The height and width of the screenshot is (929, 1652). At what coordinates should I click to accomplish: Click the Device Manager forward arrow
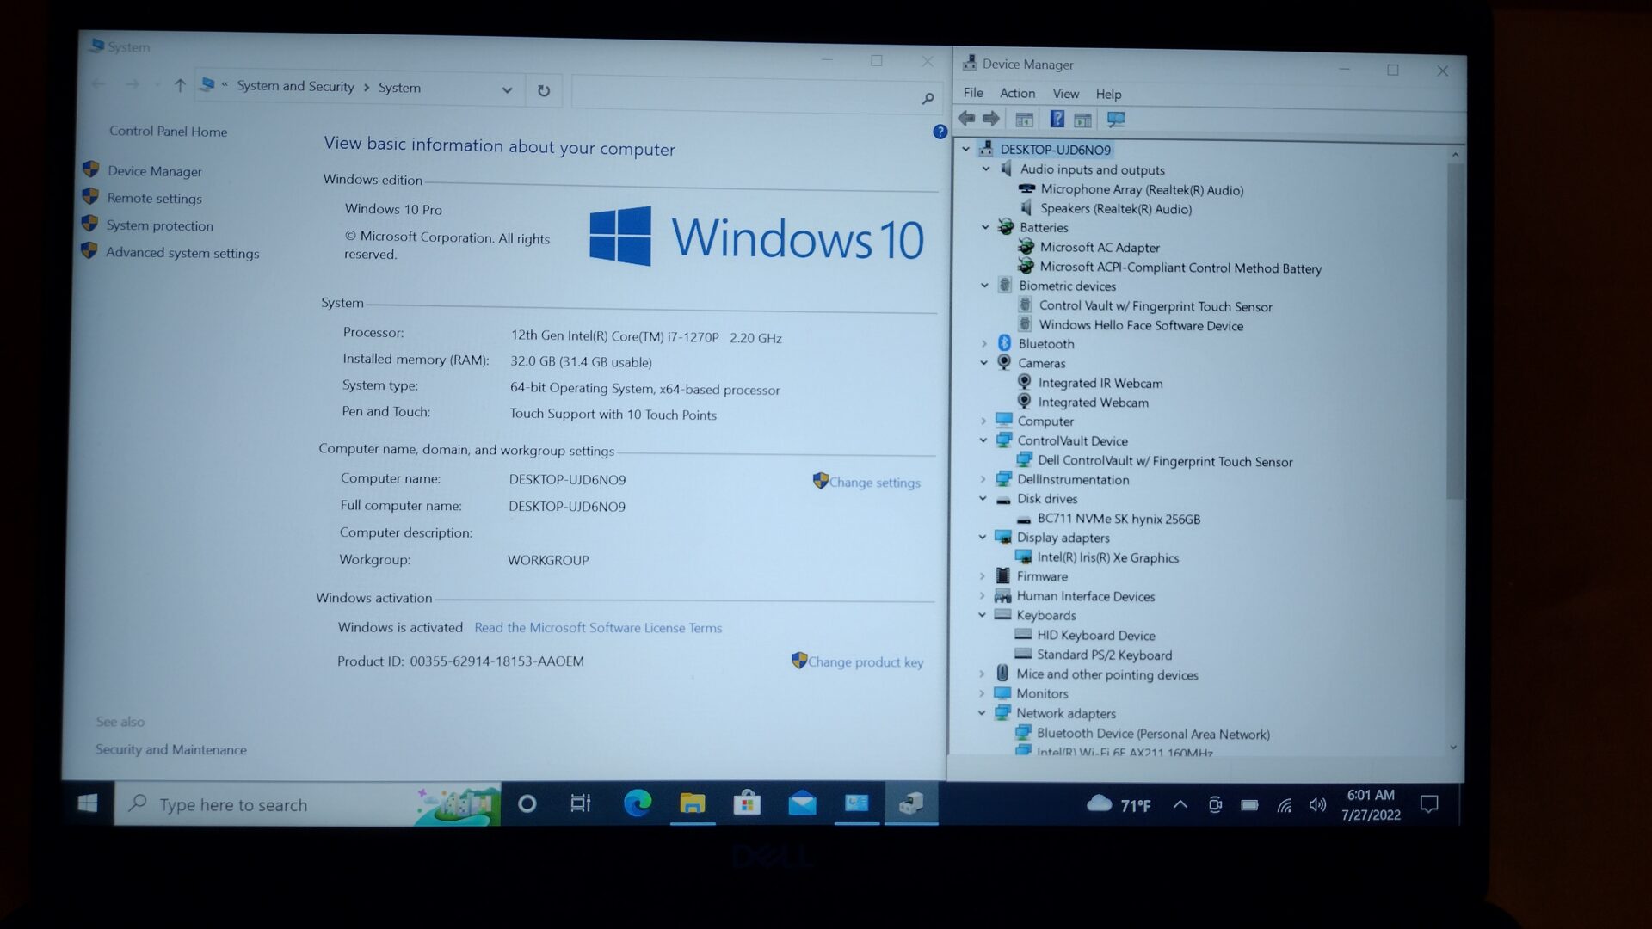point(991,119)
